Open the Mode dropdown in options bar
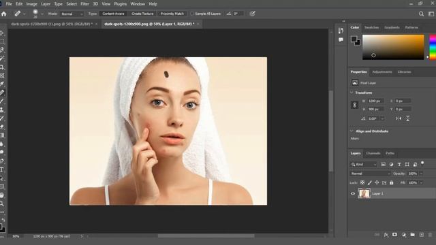 (72, 14)
